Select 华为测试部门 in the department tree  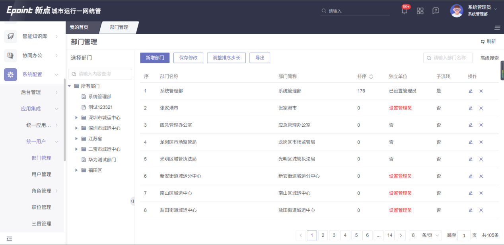(102, 160)
